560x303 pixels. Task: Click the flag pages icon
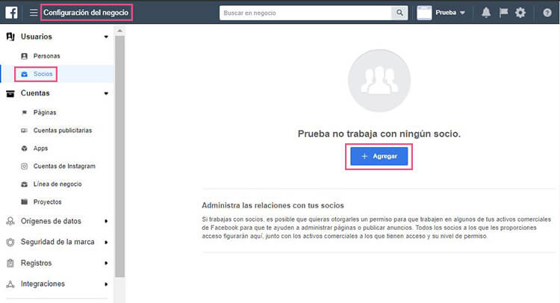(x=503, y=13)
